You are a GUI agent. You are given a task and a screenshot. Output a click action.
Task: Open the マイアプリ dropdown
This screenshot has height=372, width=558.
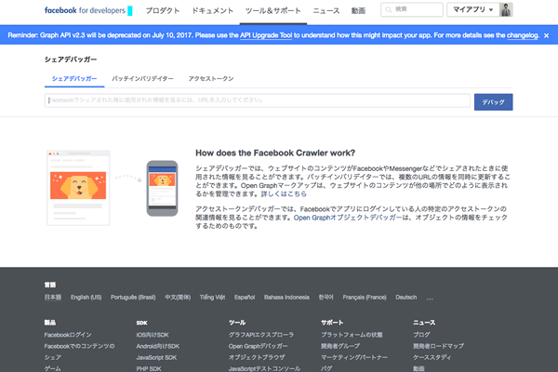pos(473,10)
